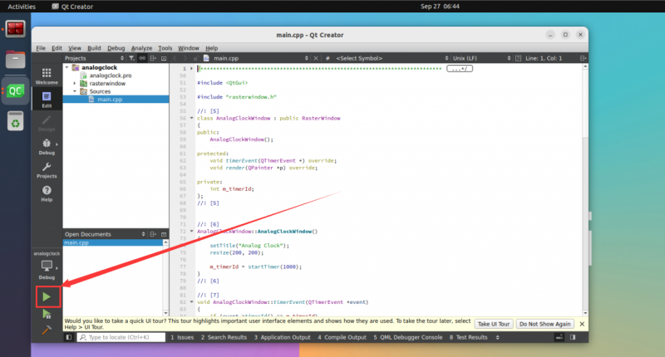This screenshot has height=357, width=665.
Task: Open the Debug menu
Action: point(116,48)
